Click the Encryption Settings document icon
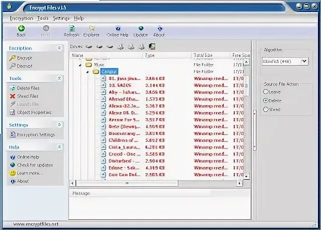This screenshot has height=230, width=321. [x=13, y=134]
